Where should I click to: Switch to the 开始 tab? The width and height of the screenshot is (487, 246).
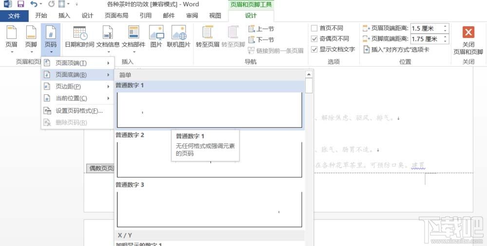[x=41, y=16]
